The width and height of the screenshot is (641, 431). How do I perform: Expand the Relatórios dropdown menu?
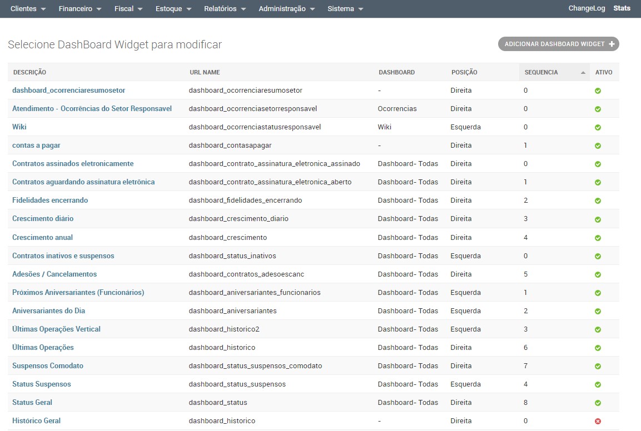pos(225,9)
